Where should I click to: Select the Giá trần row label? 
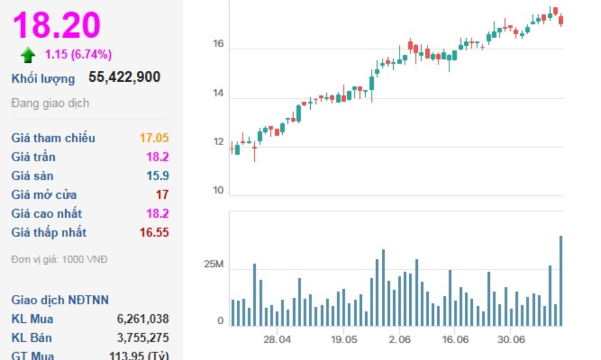coord(33,157)
